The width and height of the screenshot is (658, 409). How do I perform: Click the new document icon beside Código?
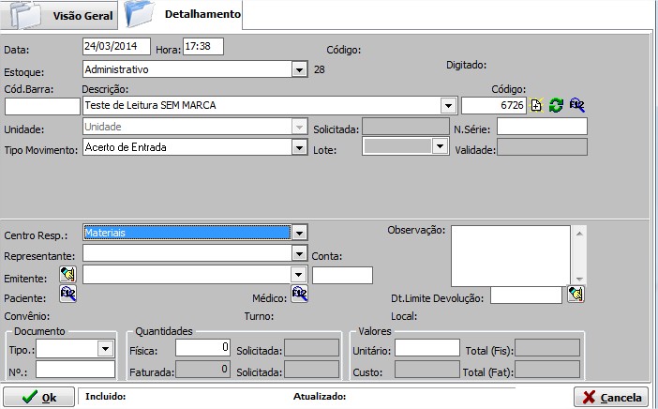(x=537, y=105)
